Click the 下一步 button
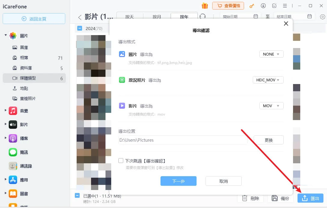 click(x=178, y=181)
